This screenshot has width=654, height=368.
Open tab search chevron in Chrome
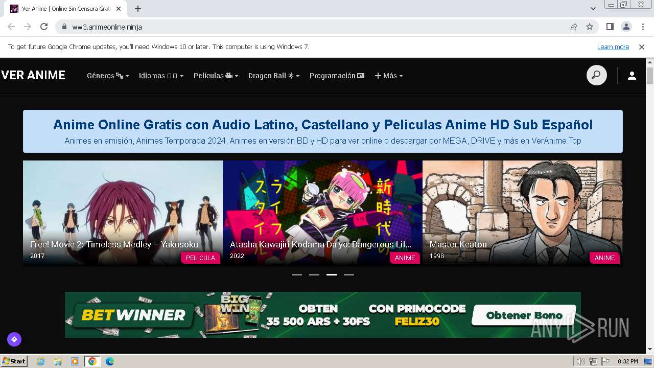pyautogui.click(x=593, y=9)
